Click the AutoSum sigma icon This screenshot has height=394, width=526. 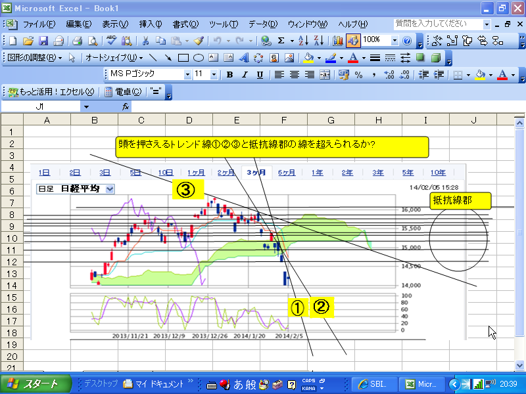tap(281, 41)
